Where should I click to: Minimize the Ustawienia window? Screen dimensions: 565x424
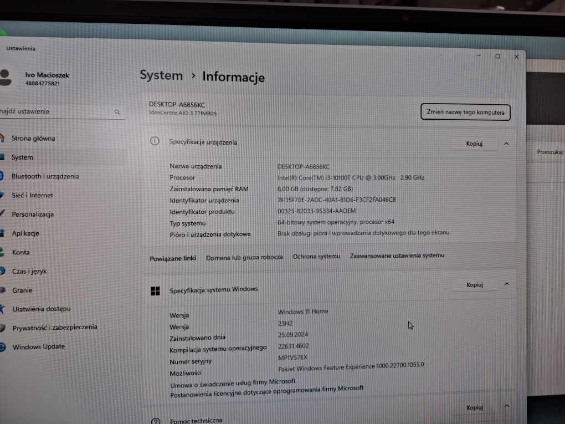click(x=479, y=55)
